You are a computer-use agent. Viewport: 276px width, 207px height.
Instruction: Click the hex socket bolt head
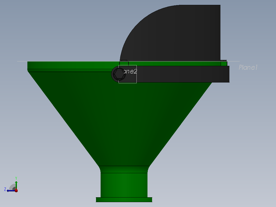(x=119, y=74)
